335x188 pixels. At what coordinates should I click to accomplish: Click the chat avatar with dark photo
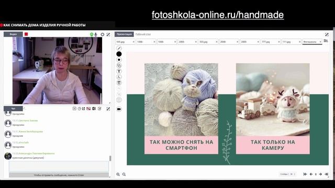[8, 156]
